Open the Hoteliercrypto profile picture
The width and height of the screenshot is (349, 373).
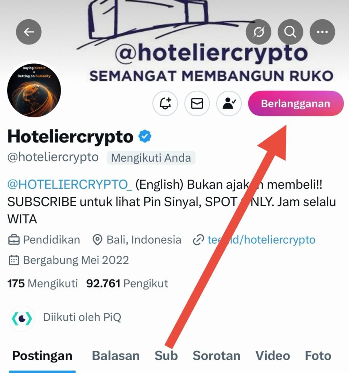coord(34,90)
